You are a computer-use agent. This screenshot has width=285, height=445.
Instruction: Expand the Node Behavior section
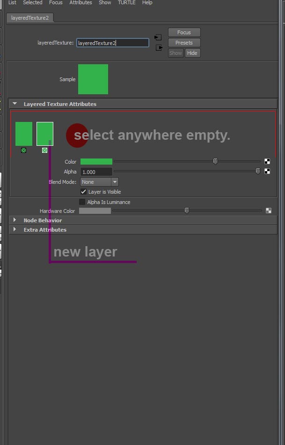pyautogui.click(x=15, y=220)
